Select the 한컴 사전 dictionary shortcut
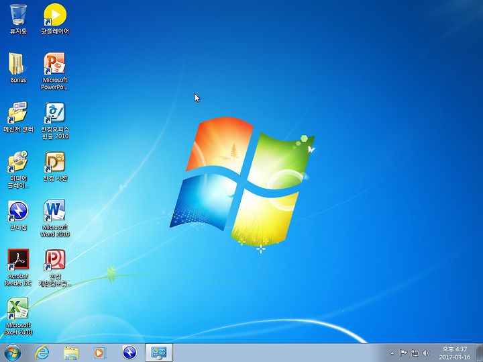 (55, 166)
